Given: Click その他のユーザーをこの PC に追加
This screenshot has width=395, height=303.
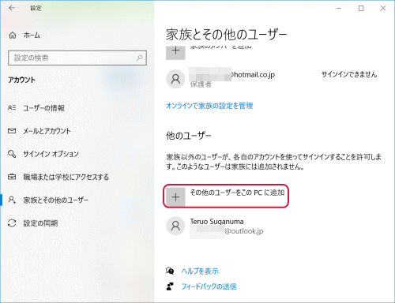Looking at the screenshot, I should click(x=226, y=196).
